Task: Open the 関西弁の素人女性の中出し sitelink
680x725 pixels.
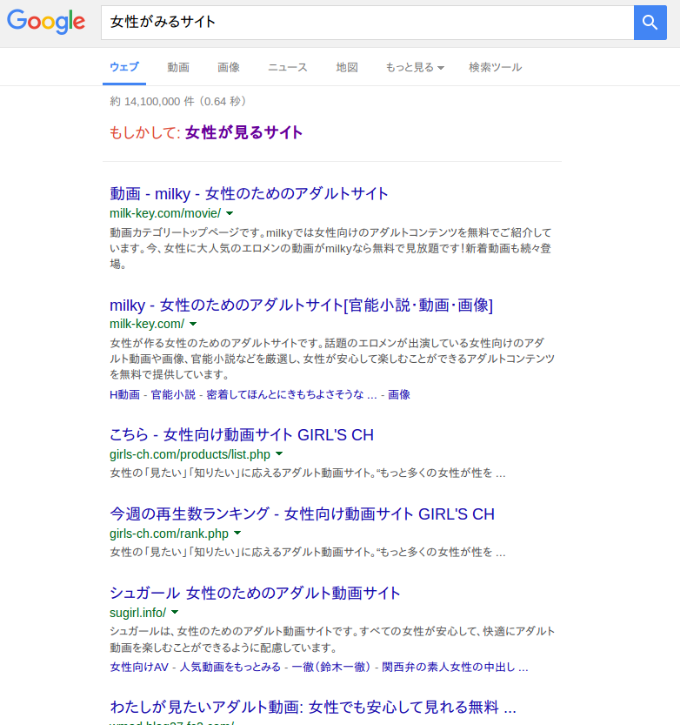Action: (x=455, y=668)
